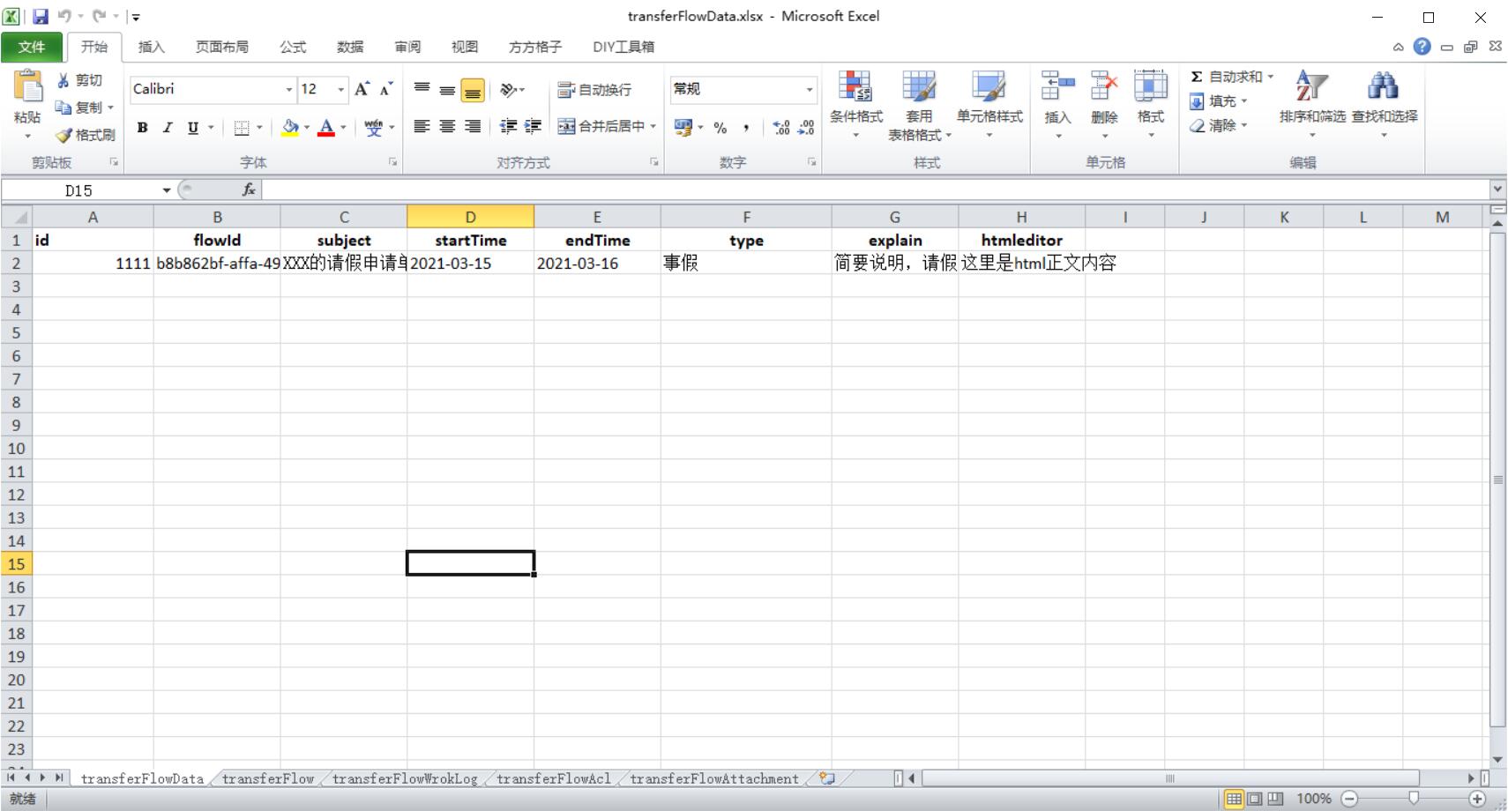Click the Find and Select binoculars
The image size is (1508, 811).
click(x=1382, y=88)
